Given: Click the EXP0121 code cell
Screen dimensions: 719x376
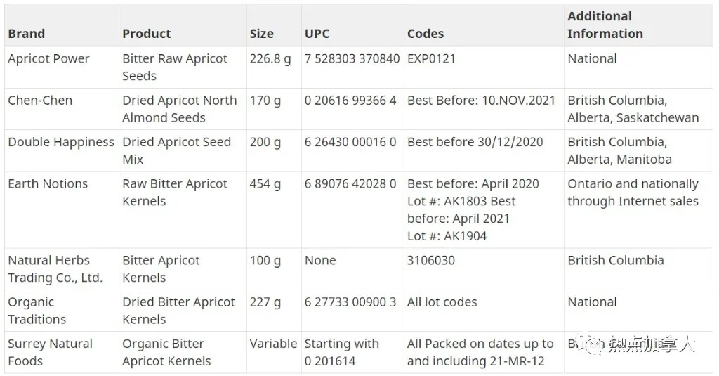Looking at the screenshot, I should click(x=484, y=67).
